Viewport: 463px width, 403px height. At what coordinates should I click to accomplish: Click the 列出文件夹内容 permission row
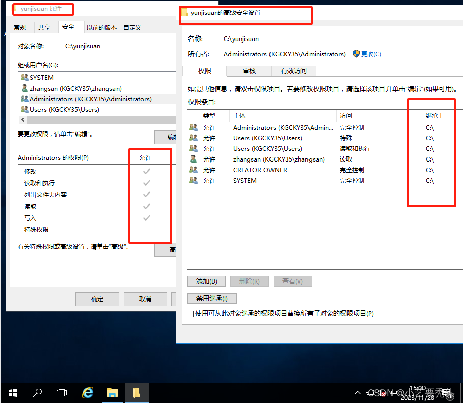tap(97, 195)
